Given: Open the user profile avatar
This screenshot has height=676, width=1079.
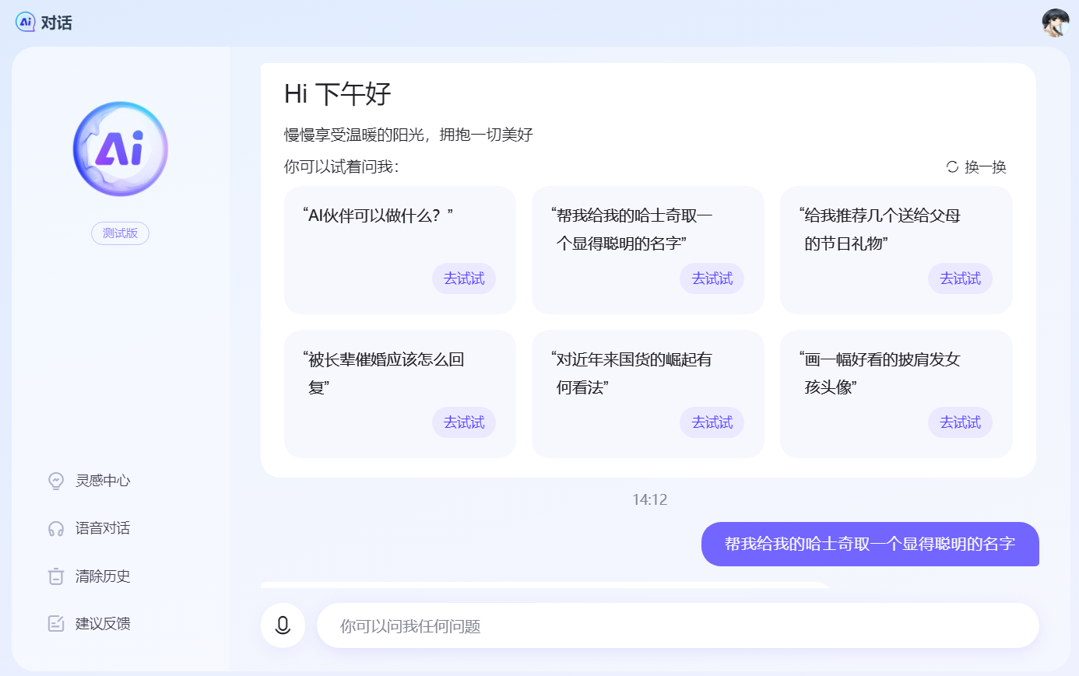Looking at the screenshot, I should [1056, 23].
